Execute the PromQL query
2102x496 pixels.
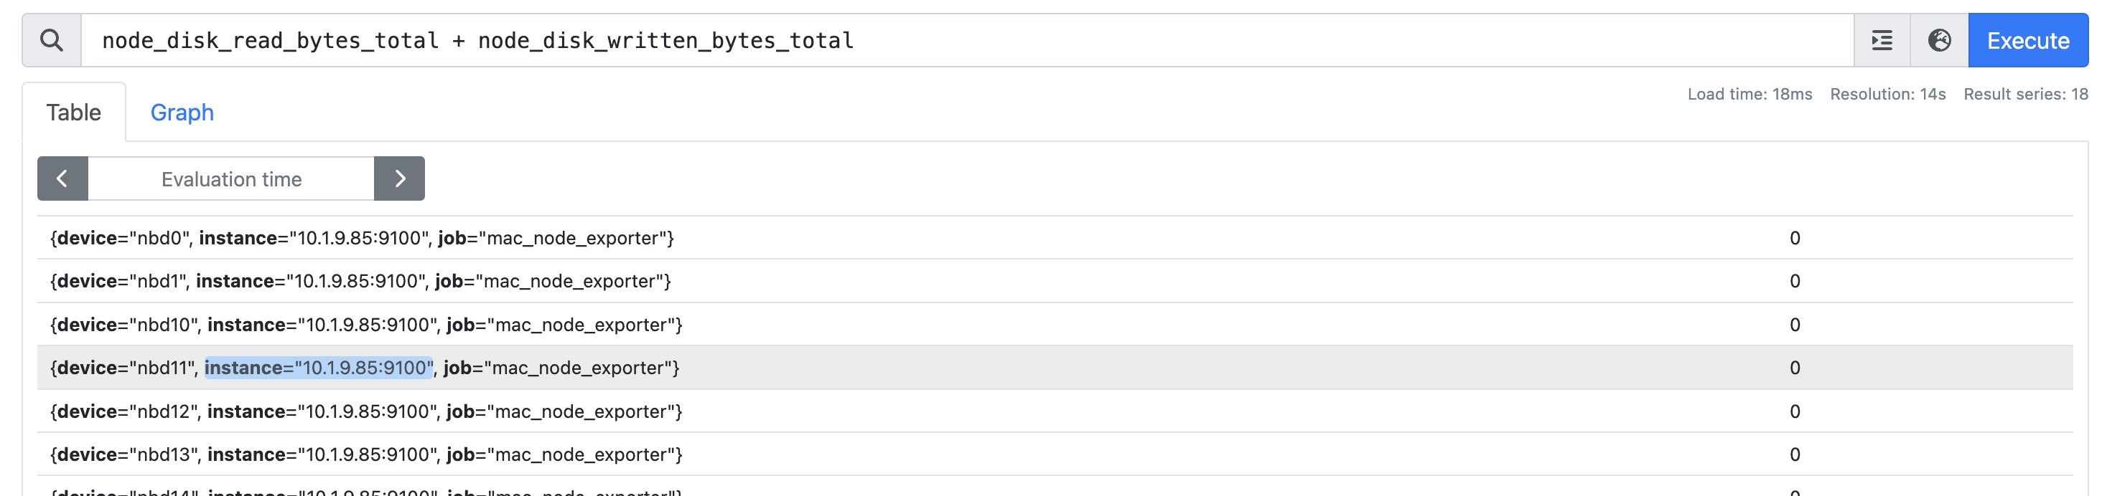[x=2028, y=40]
